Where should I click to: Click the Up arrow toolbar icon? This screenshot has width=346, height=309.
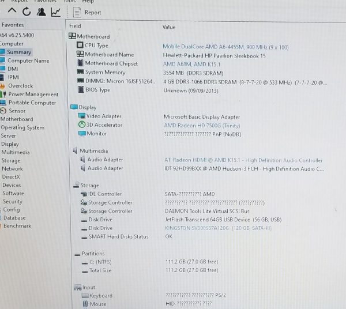coord(12,12)
